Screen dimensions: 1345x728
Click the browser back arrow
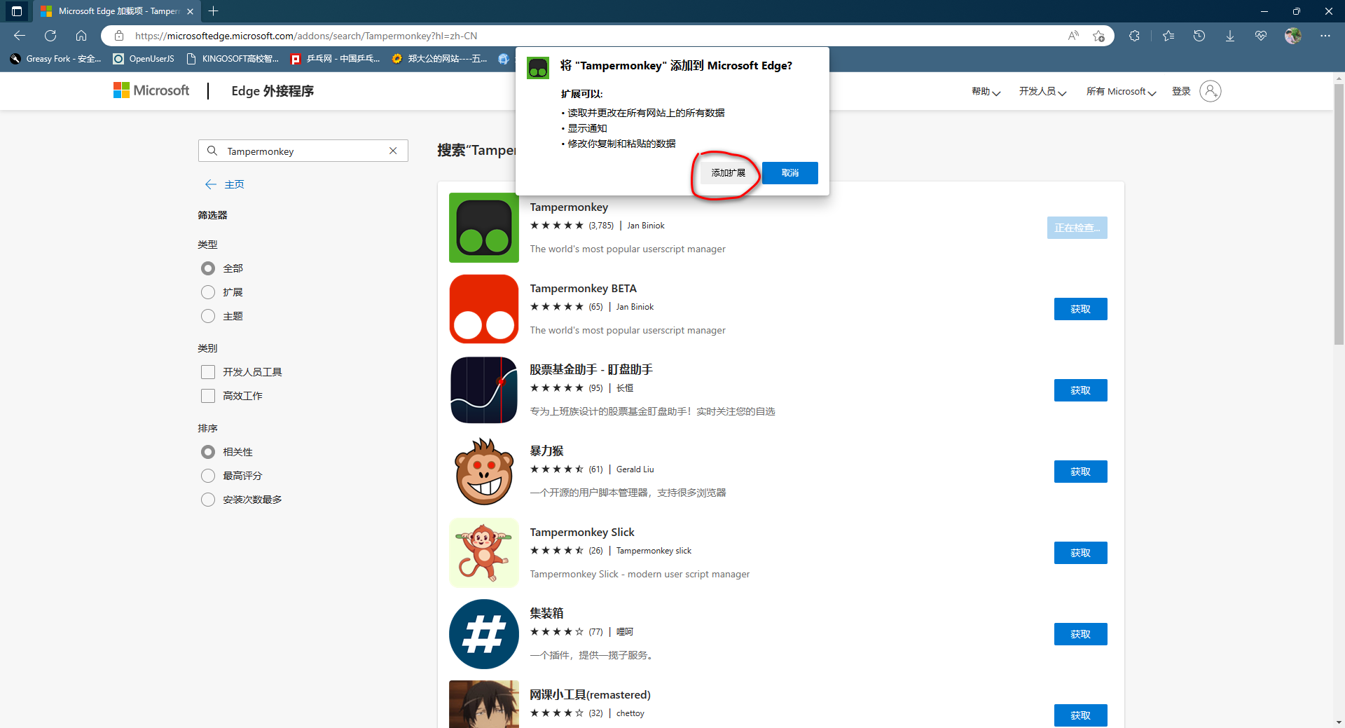20,36
